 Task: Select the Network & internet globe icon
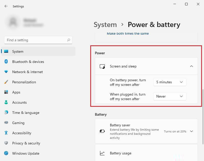pos(6,72)
